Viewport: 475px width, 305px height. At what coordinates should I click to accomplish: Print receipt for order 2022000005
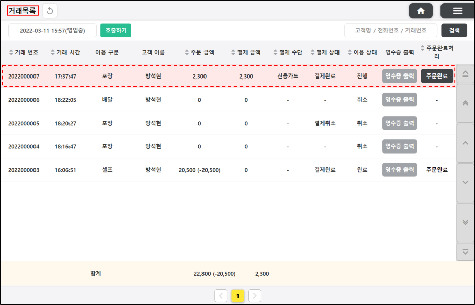coord(399,123)
